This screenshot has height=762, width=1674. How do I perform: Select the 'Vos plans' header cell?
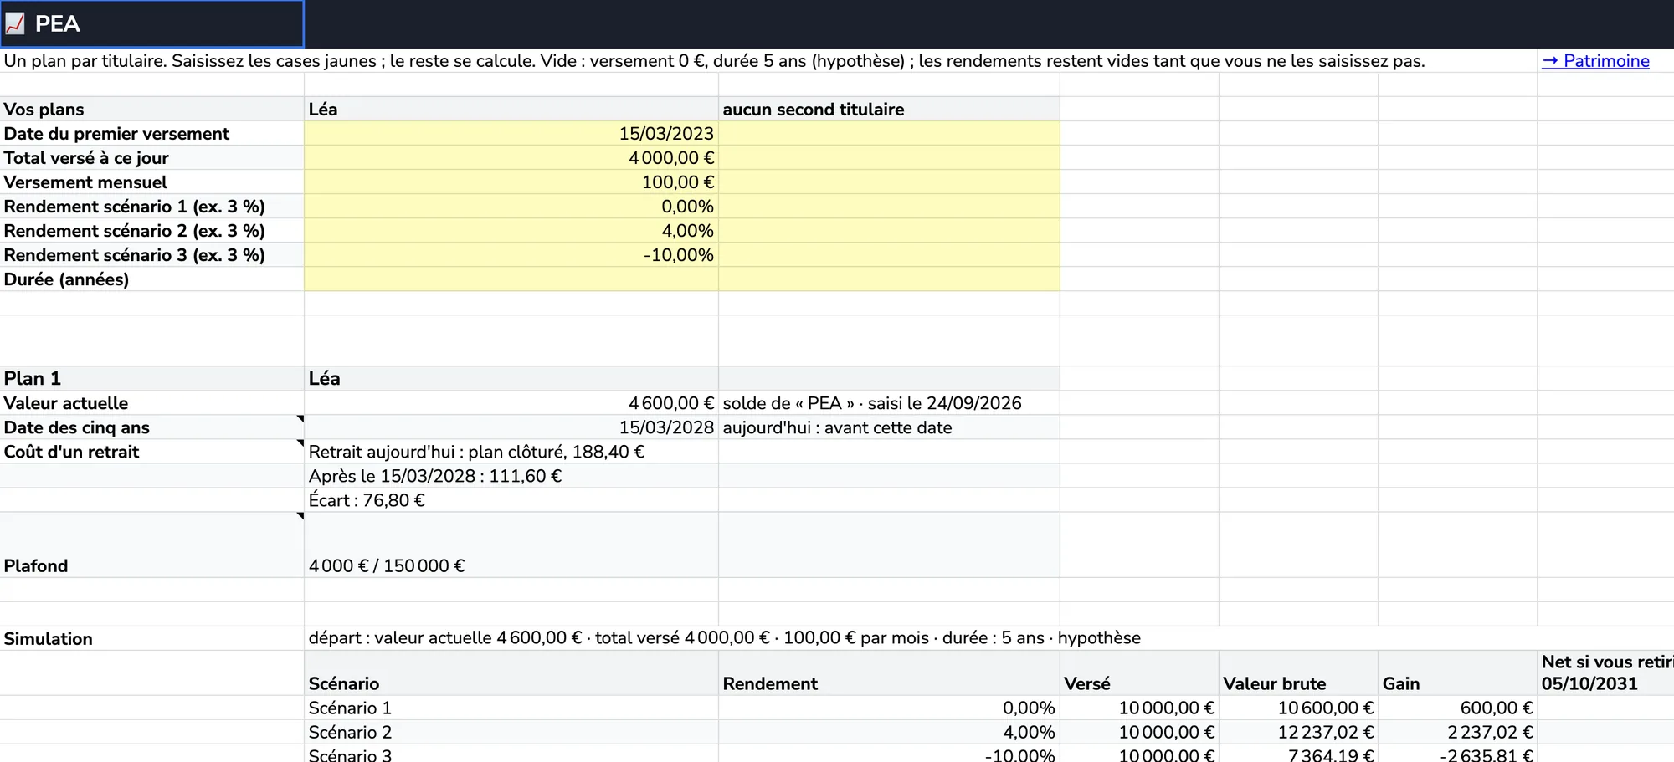pos(151,110)
